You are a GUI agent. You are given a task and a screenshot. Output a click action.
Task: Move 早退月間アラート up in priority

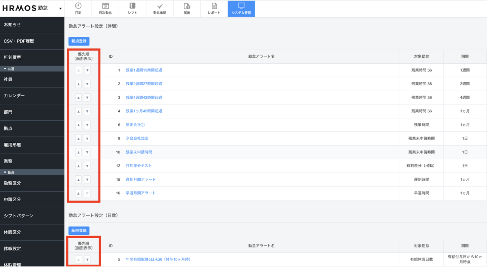pos(79,193)
